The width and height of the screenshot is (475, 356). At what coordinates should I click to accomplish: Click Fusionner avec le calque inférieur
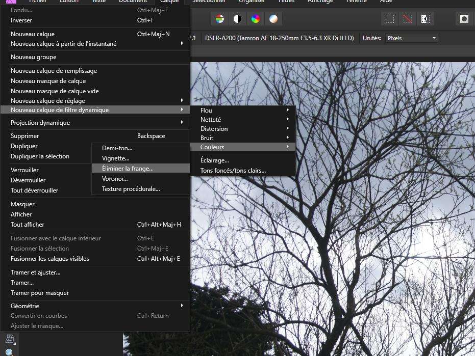point(95,238)
